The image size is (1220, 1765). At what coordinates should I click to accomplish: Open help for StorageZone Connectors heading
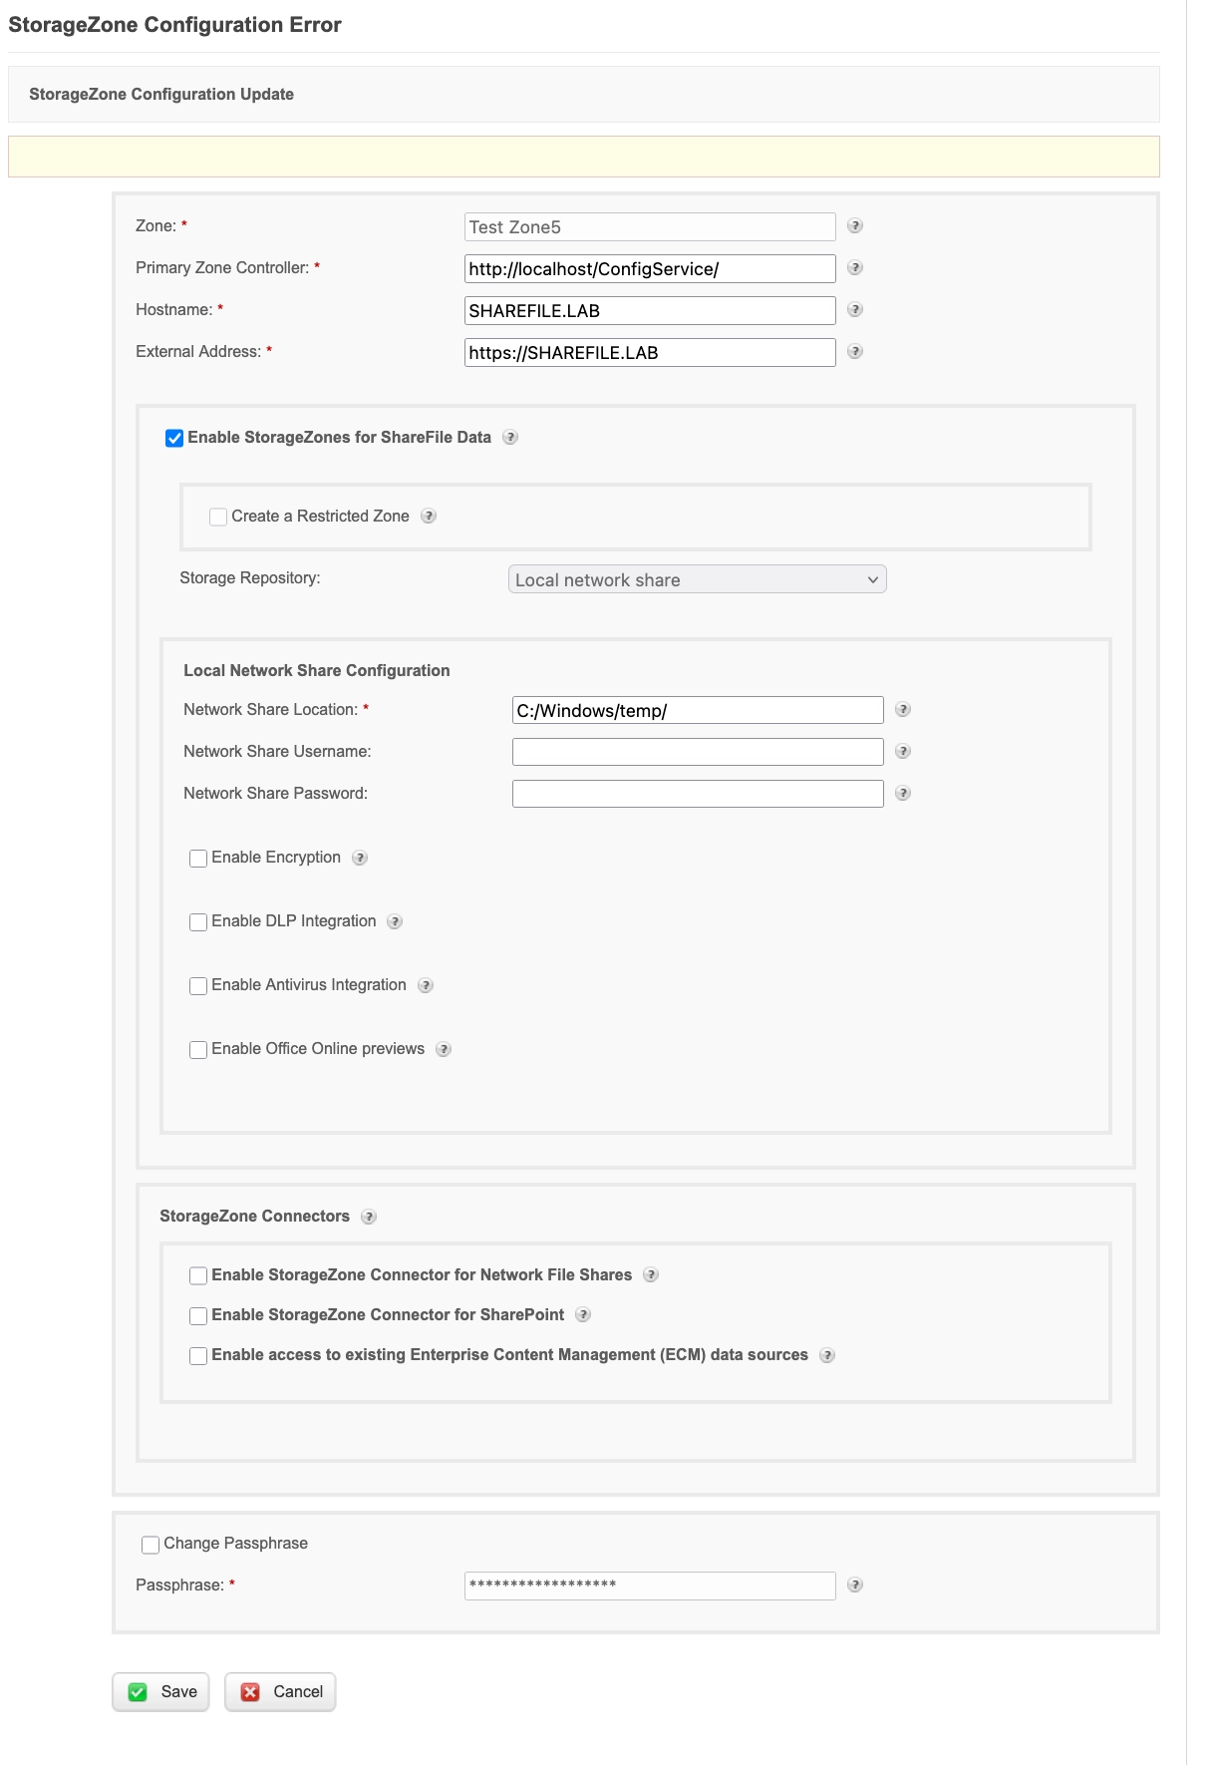(369, 1217)
